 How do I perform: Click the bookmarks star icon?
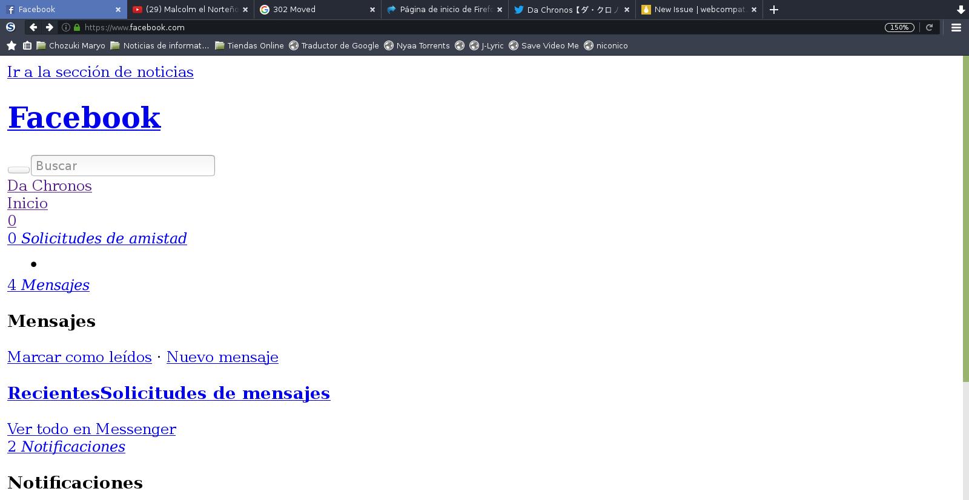click(x=12, y=45)
